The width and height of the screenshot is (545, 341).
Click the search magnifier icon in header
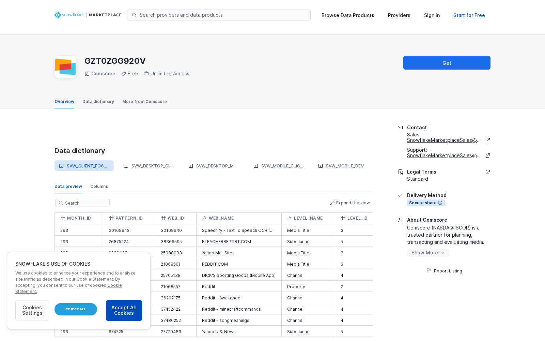[134, 15]
